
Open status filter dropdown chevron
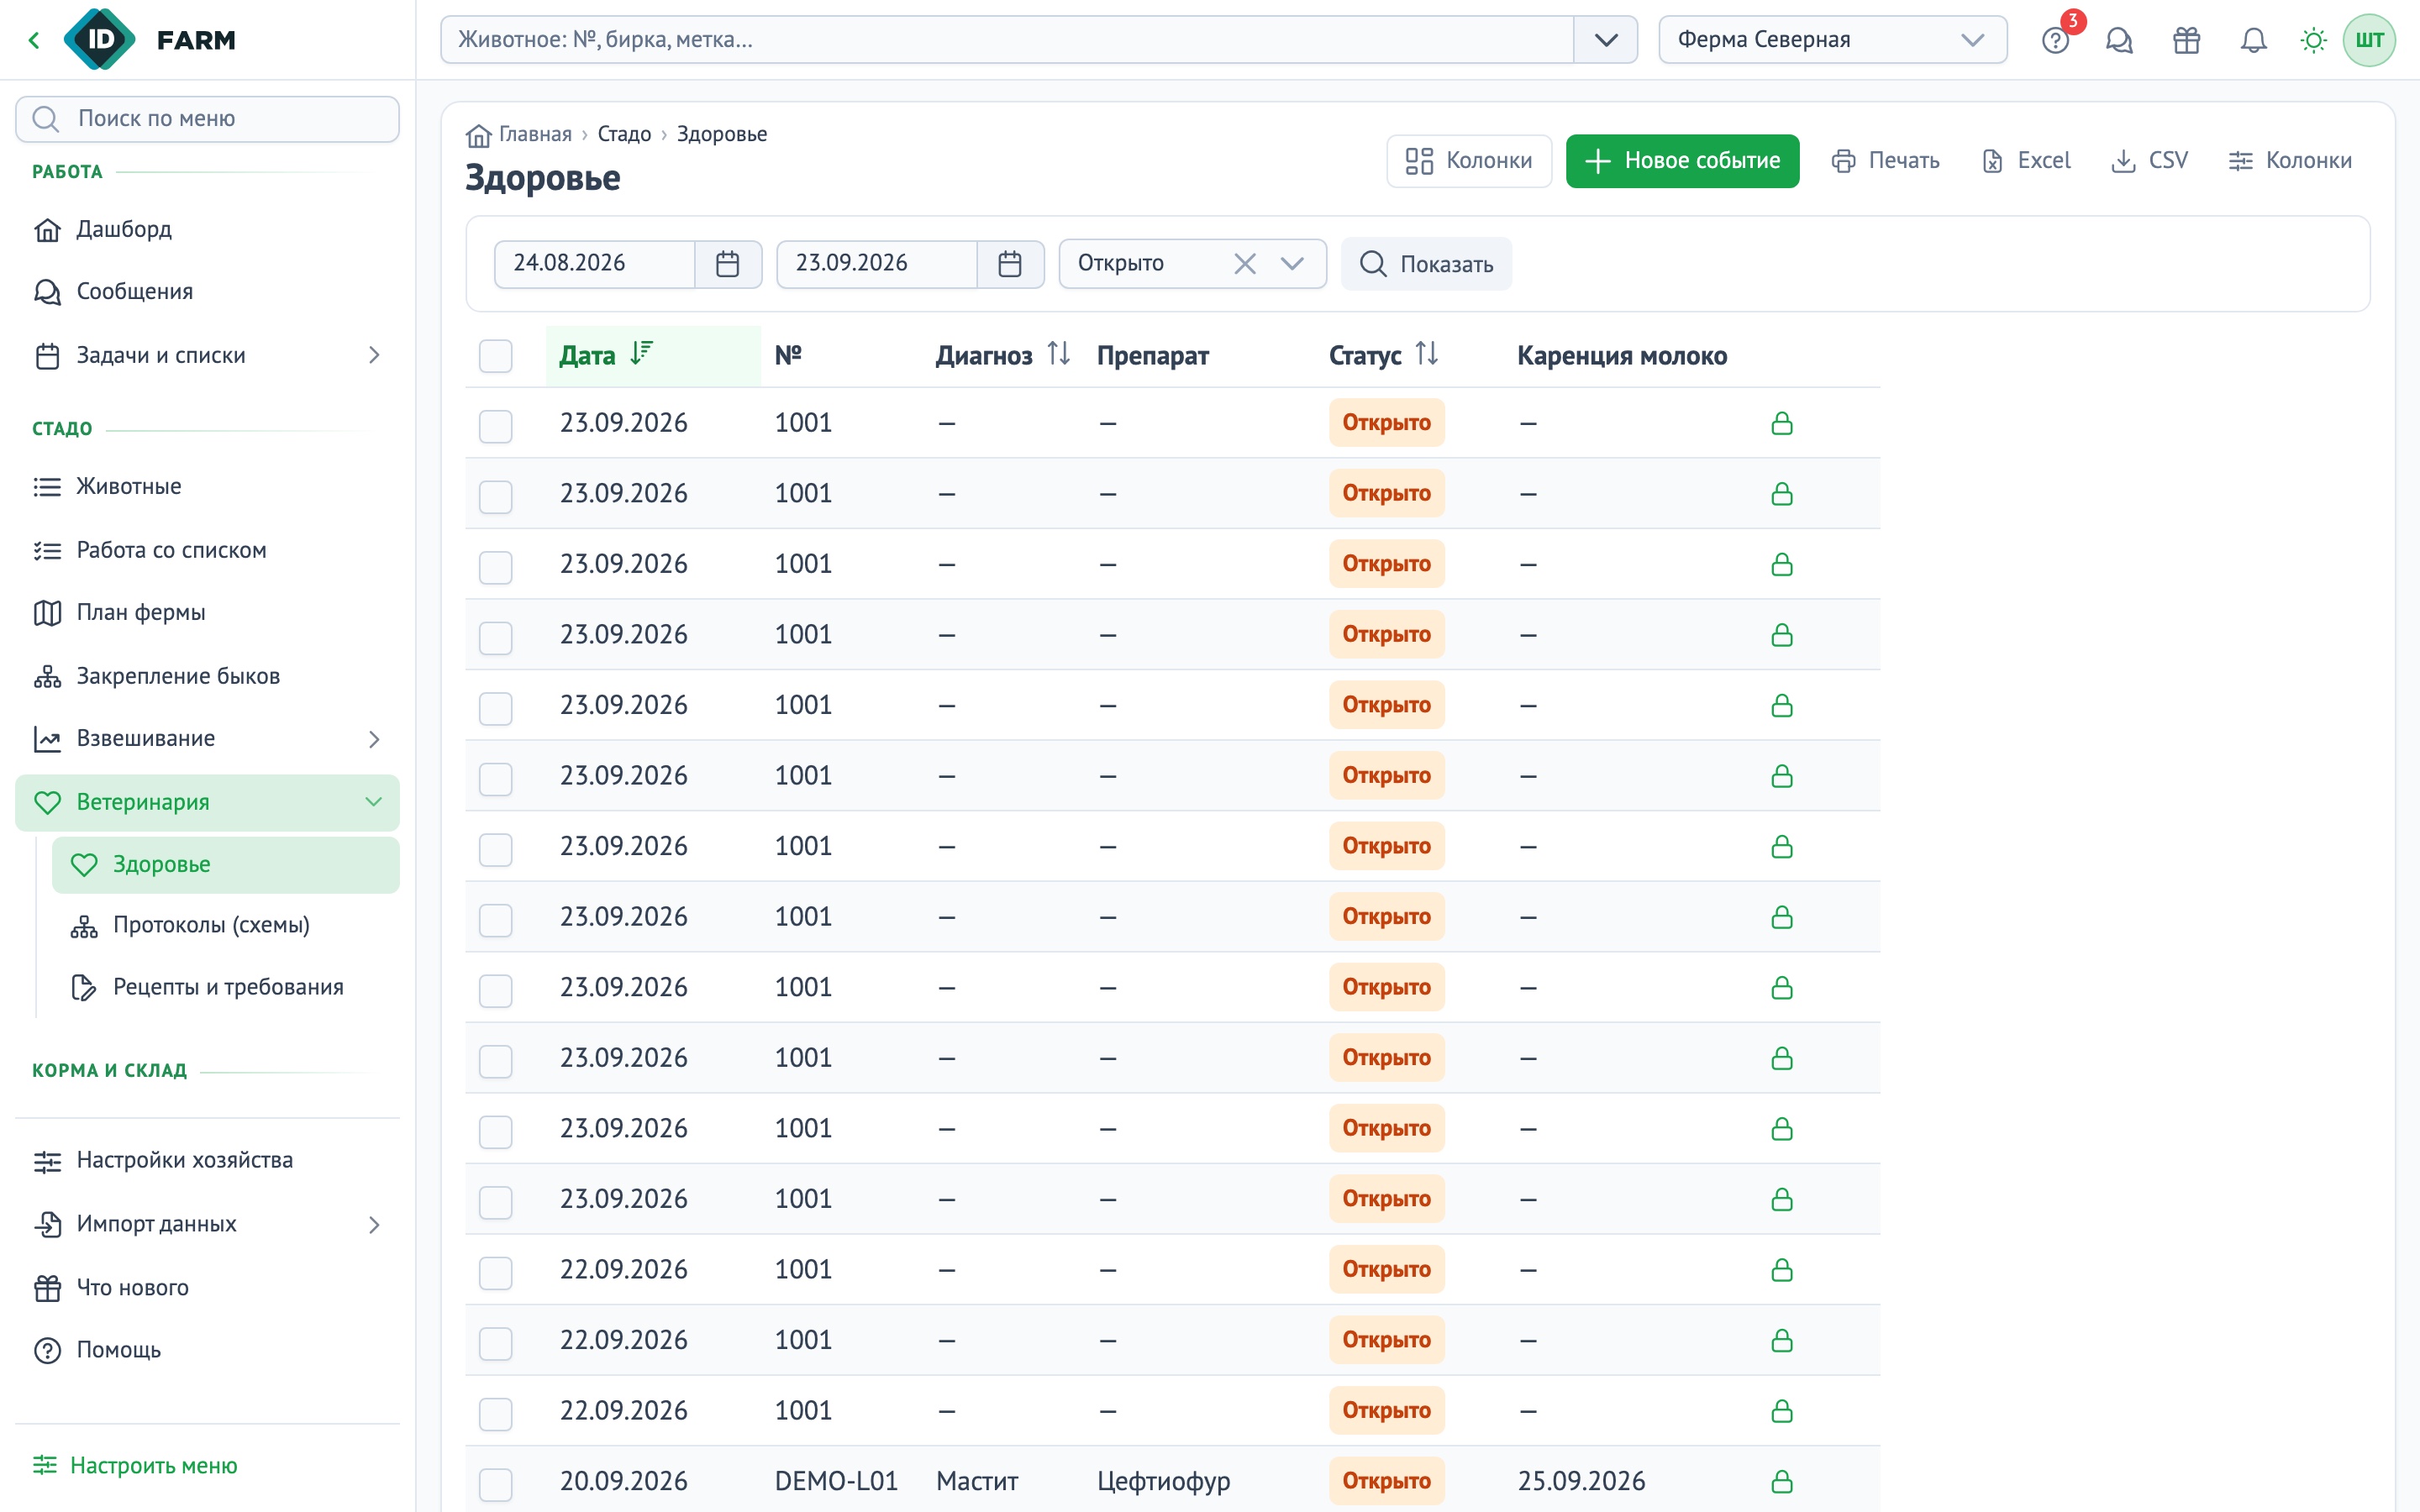click(1292, 264)
